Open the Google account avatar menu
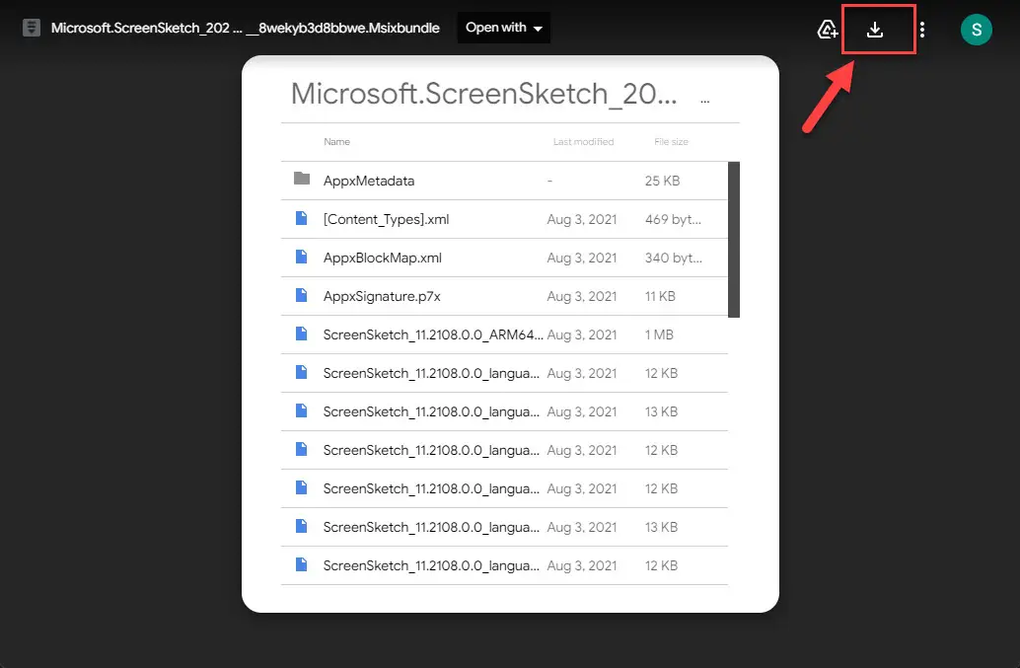Viewport: 1020px width, 668px height. [x=976, y=29]
